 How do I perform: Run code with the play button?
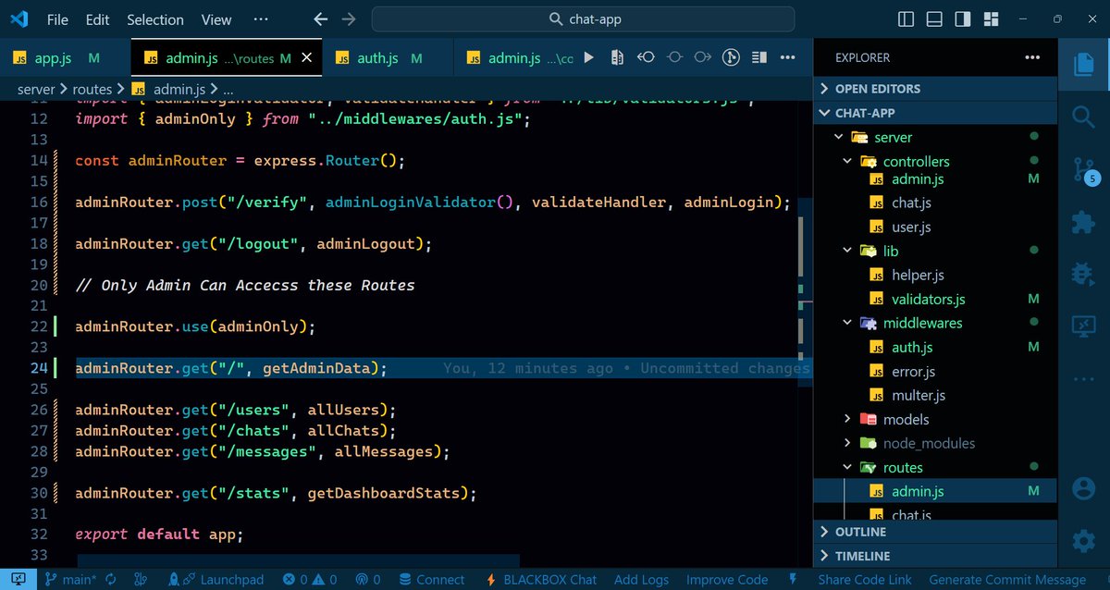(588, 57)
